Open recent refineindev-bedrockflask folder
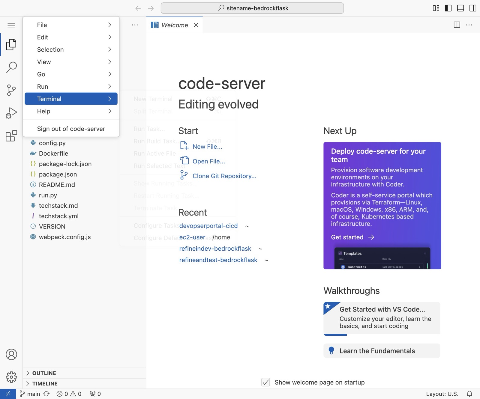Screen dimensions: 480x399 coord(215,249)
